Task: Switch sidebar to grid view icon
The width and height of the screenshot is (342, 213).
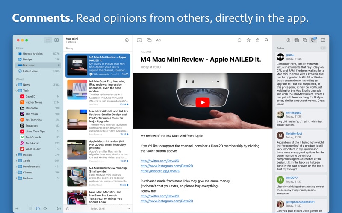Action: tap(56, 40)
